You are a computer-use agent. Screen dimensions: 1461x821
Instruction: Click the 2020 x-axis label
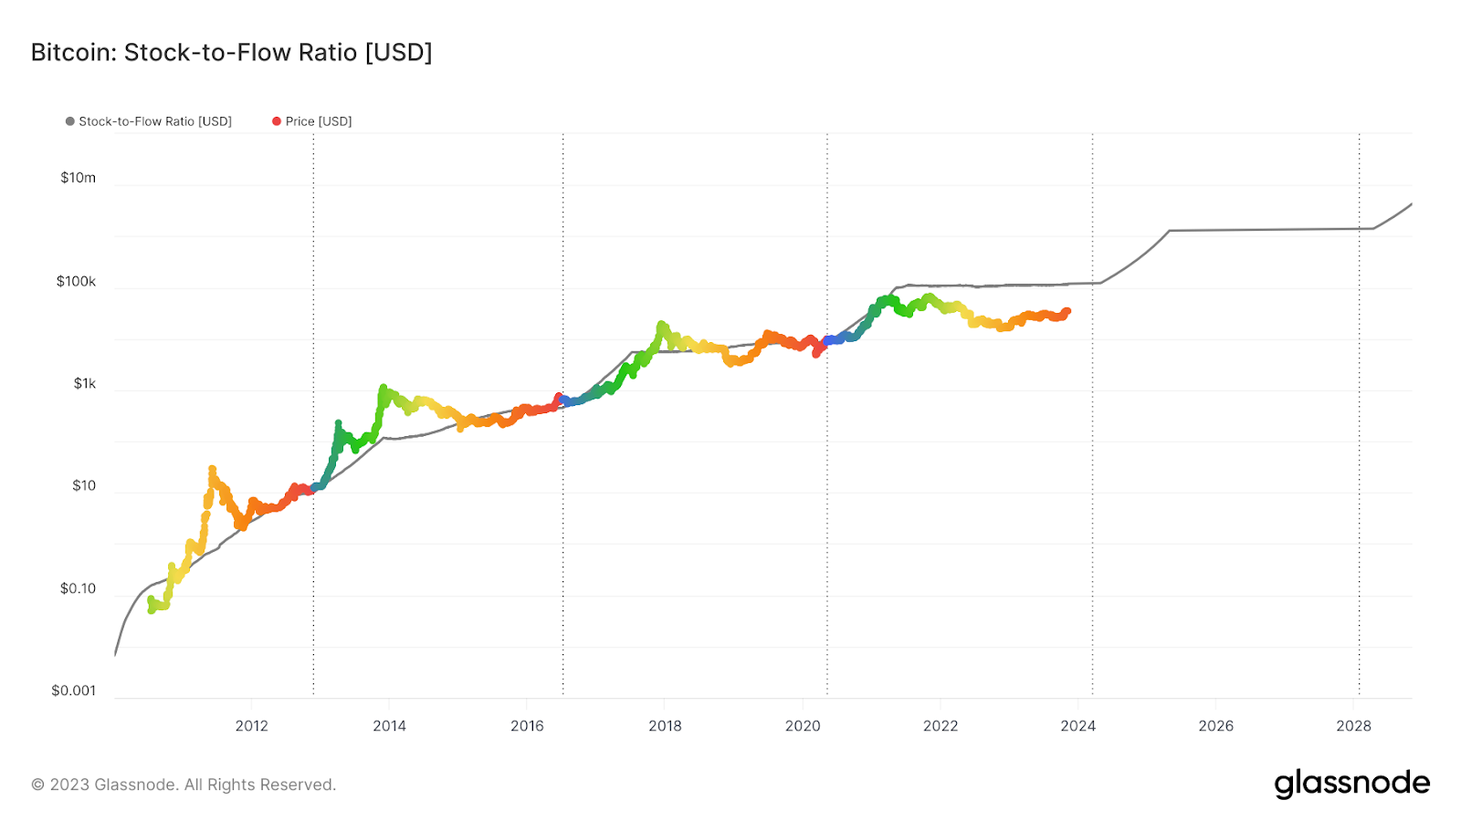803,726
